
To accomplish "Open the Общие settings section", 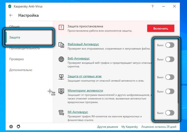I will [x=15, y=26].
